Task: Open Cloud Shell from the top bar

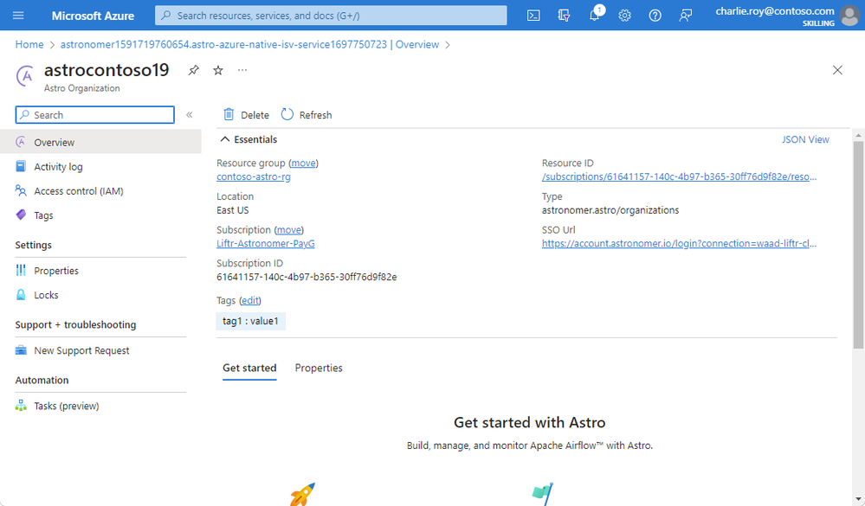Action: pyautogui.click(x=533, y=16)
